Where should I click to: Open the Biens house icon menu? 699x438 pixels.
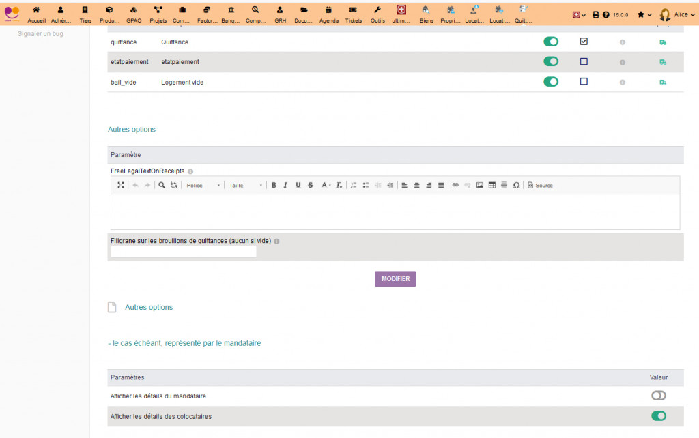[426, 14]
